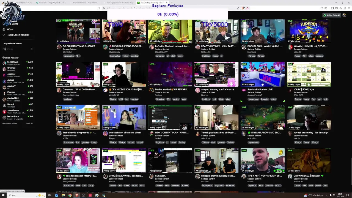Click OlengirIM streamer avatar under GO CHISMES
Screen dimensions: 352x198
pos(59,47)
